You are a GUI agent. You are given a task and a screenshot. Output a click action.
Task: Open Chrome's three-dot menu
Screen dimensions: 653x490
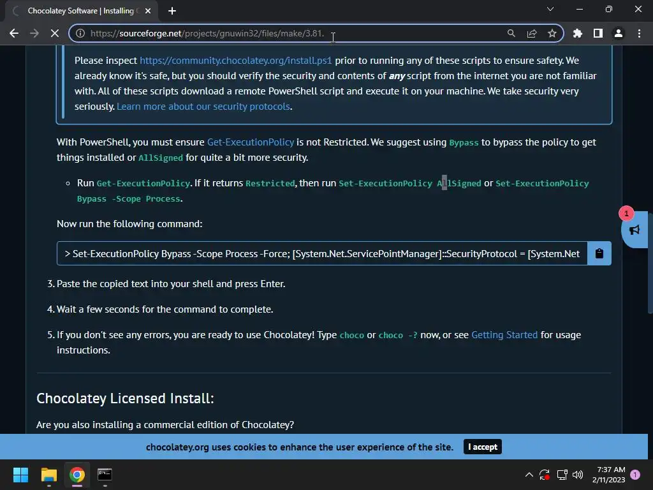pyautogui.click(x=639, y=33)
